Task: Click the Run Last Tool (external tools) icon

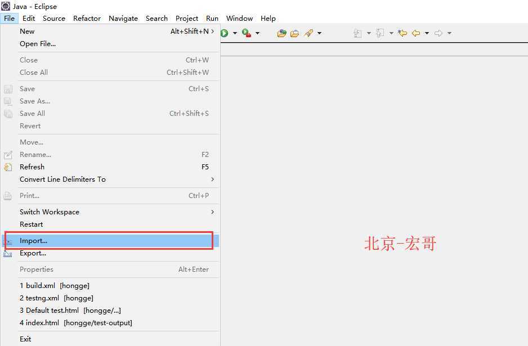Action: pos(247,33)
